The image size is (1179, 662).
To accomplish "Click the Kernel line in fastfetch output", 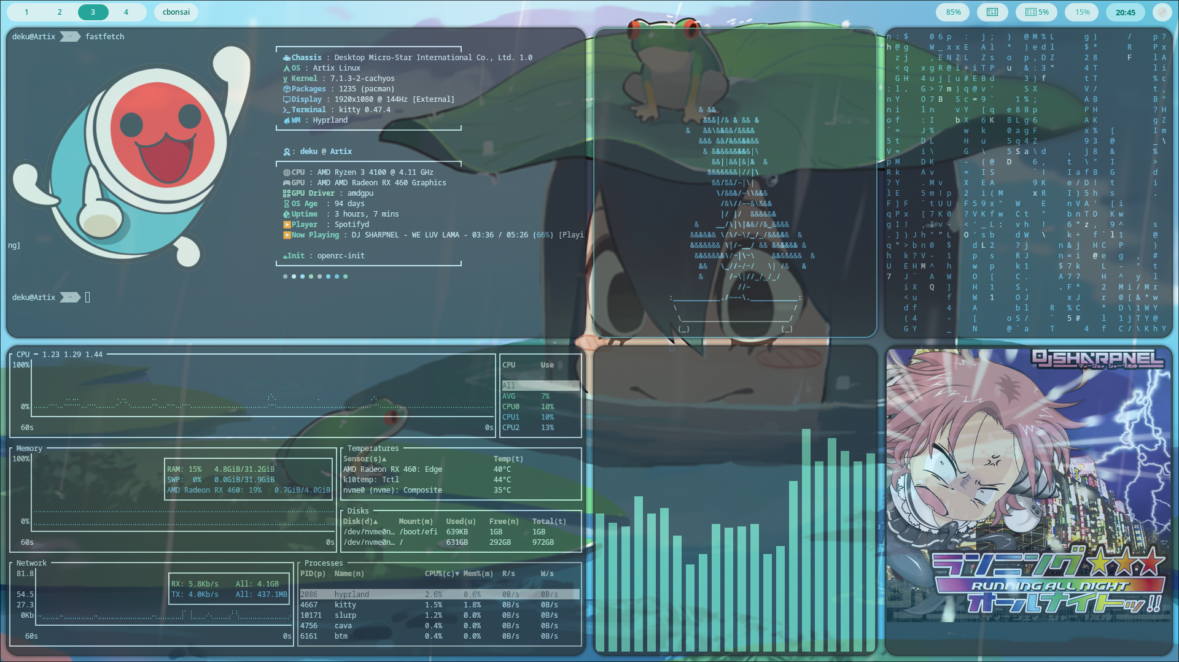I will pyautogui.click(x=338, y=79).
